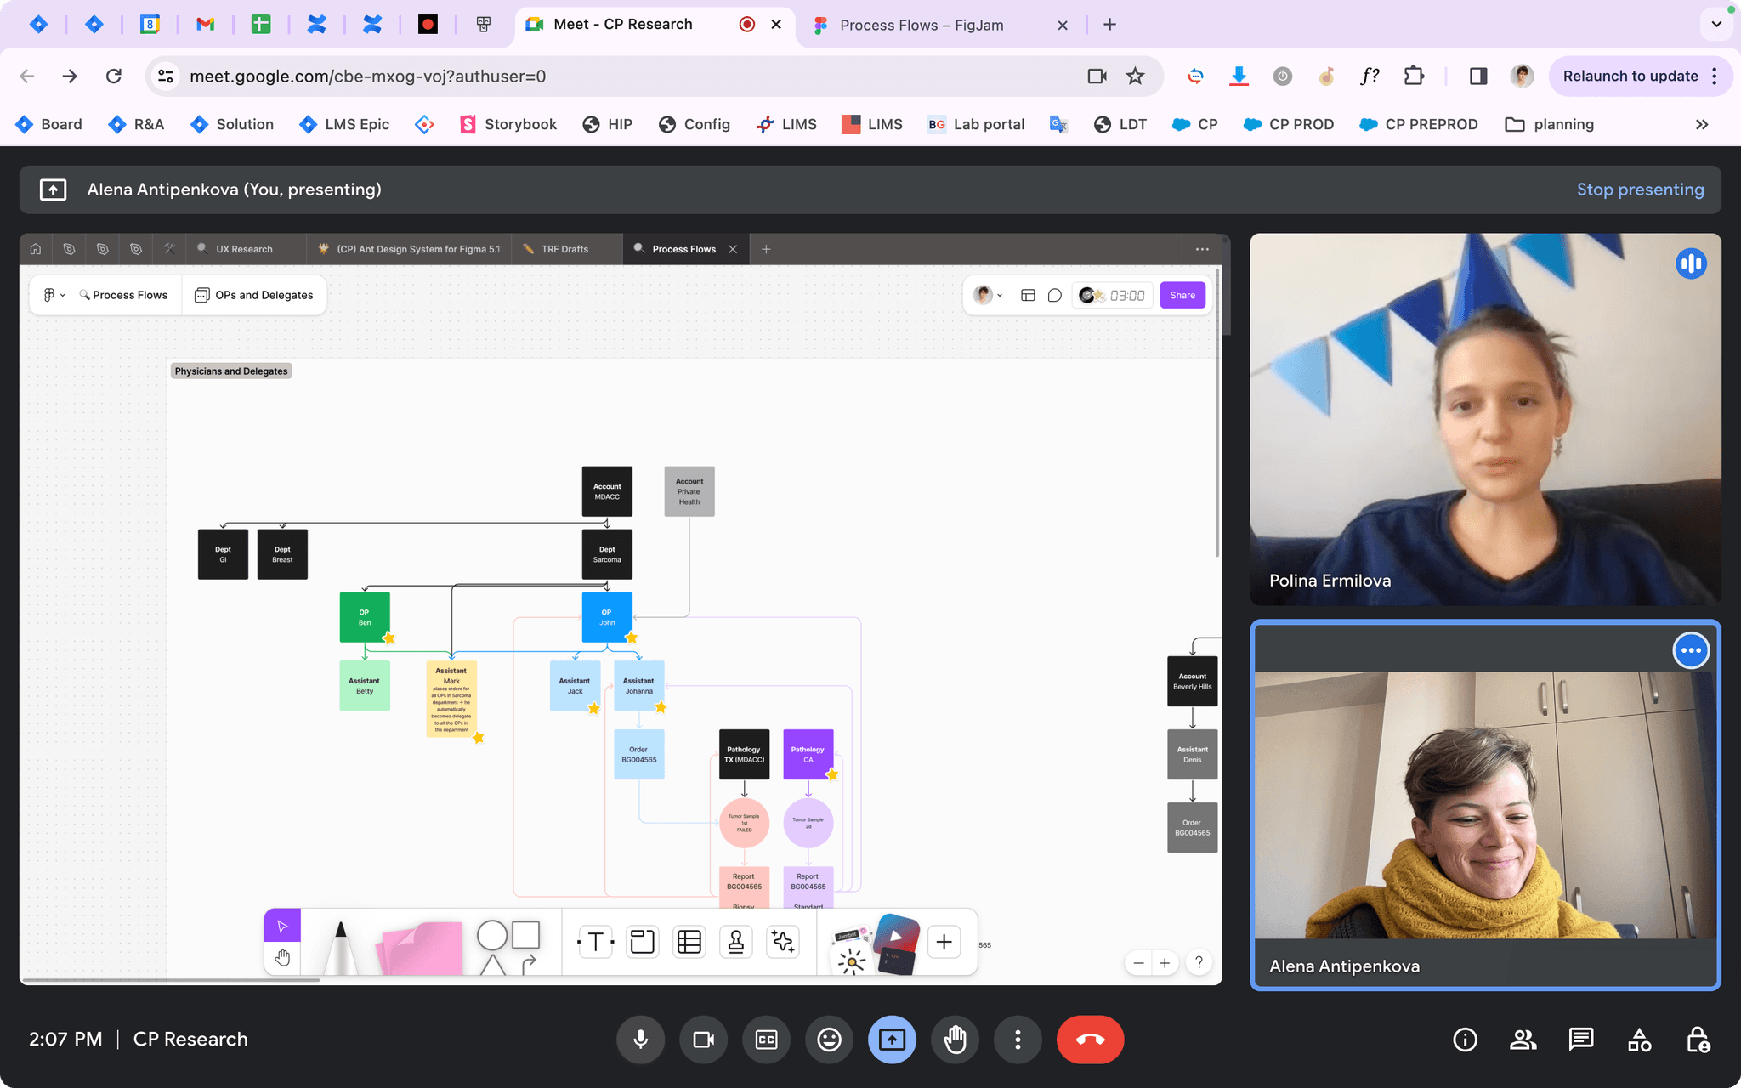Open the chat with everyone panel
Image resolution: width=1741 pixels, height=1088 pixels.
(1580, 1039)
